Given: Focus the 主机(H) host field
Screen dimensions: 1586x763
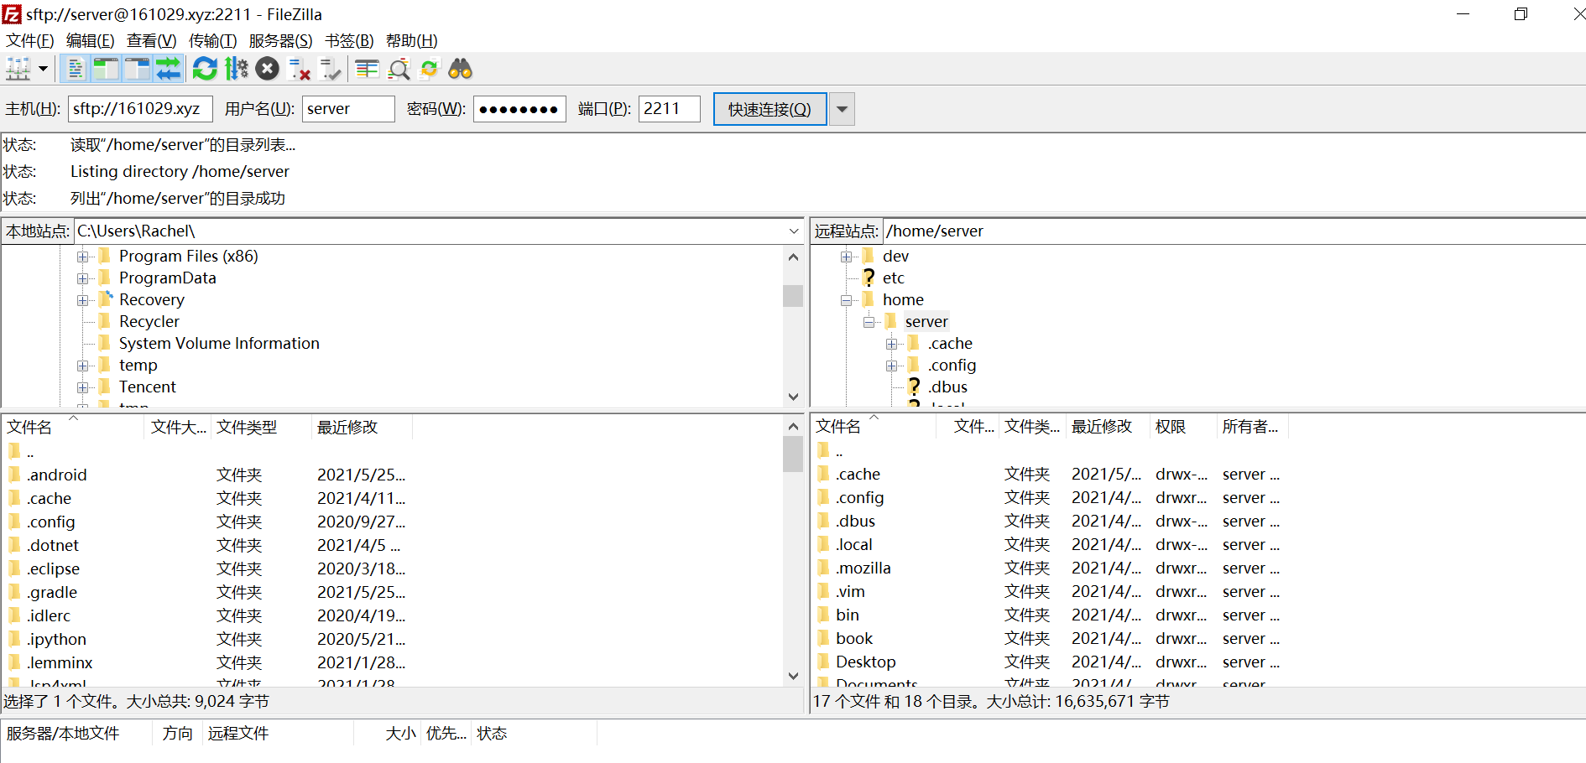Looking at the screenshot, I should coord(140,109).
